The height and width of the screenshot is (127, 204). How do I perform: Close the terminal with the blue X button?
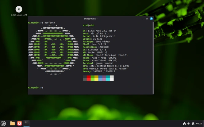(151, 19)
